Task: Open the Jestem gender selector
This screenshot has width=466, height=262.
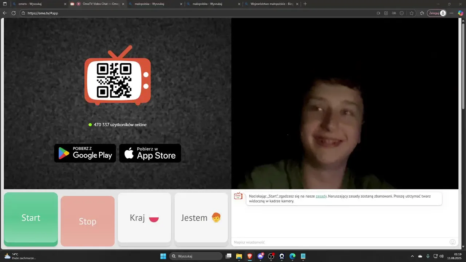Action: (201, 218)
